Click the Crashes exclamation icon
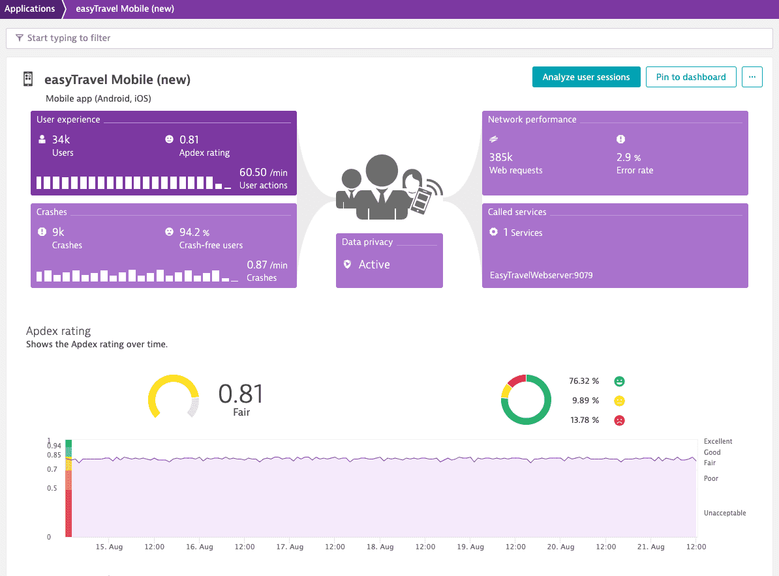The width and height of the screenshot is (779, 576). 42,232
